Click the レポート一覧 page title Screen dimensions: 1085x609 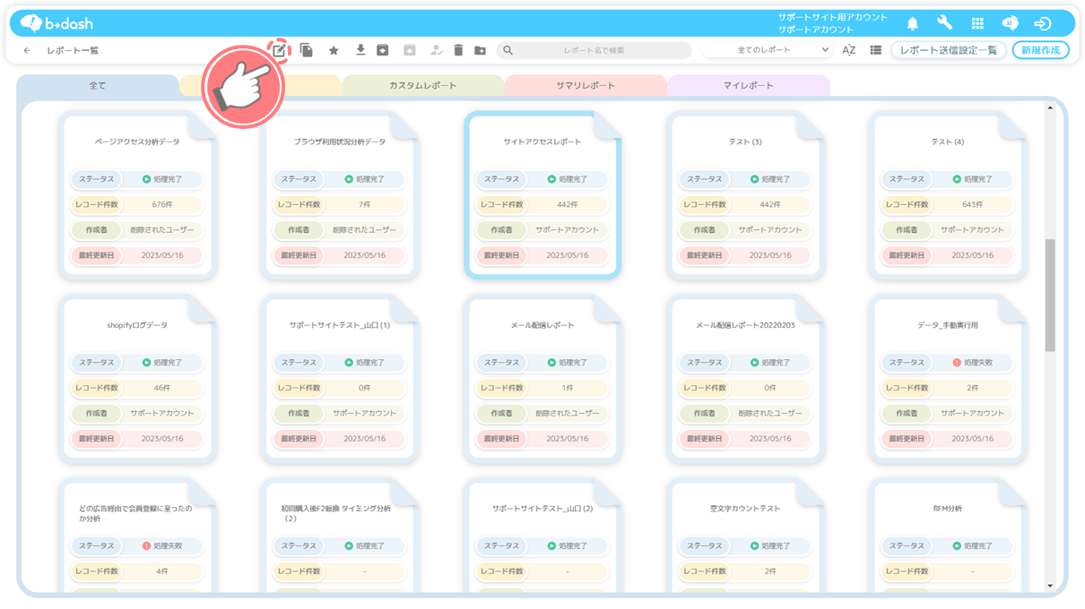(x=73, y=51)
